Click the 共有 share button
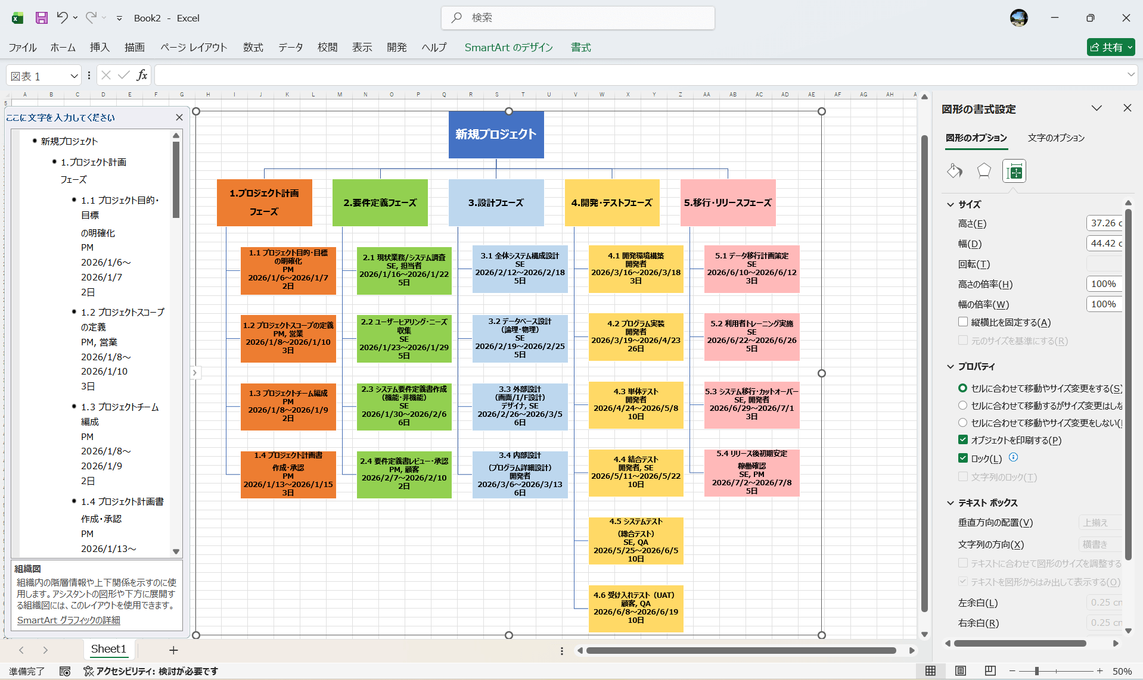This screenshot has width=1143, height=680. (1110, 47)
